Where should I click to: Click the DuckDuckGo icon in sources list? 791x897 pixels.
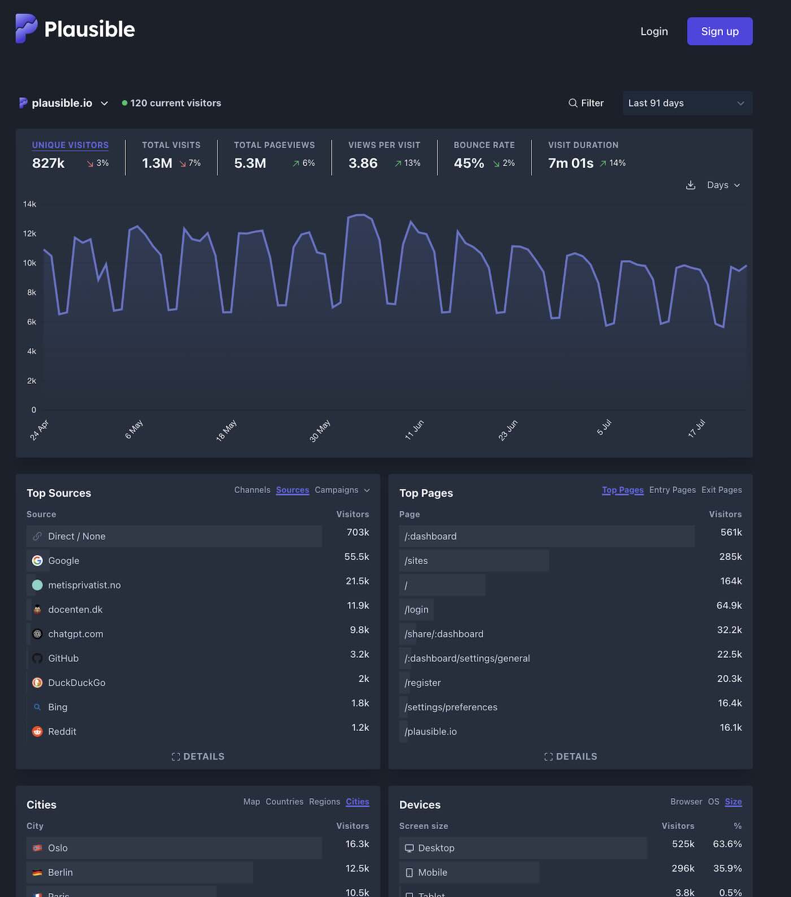pyautogui.click(x=37, y=682)
